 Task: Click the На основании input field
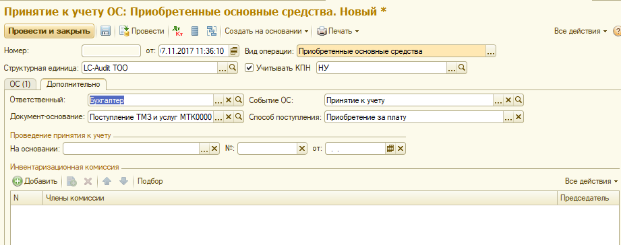131,149
